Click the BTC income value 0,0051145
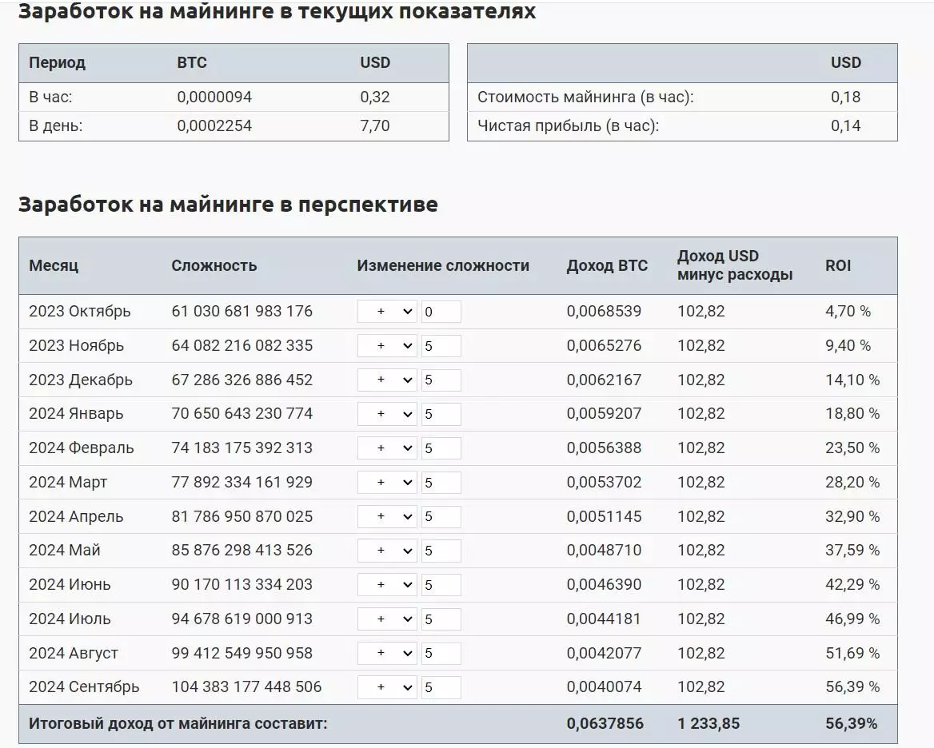 click(x=604, y=516)
